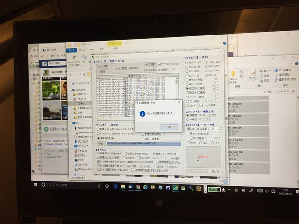The height and width of the screenshot is (224, 299).
Task: Select the 1024×768 size radio
Action: 187,67
